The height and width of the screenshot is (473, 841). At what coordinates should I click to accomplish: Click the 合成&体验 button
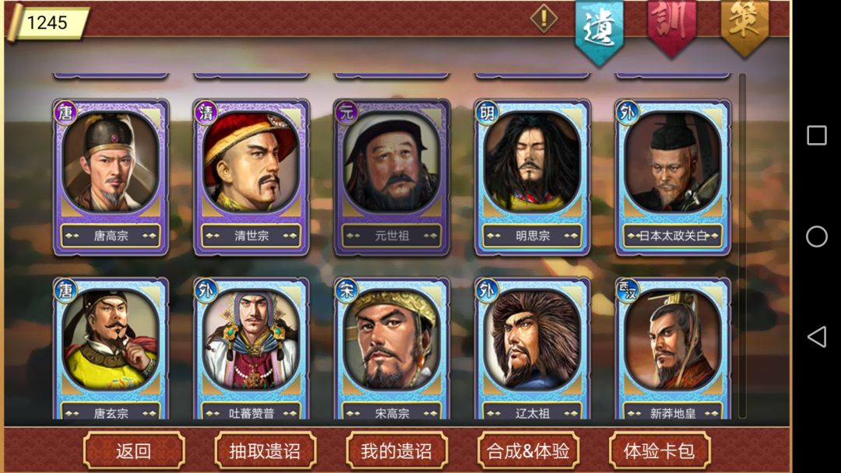528,451
